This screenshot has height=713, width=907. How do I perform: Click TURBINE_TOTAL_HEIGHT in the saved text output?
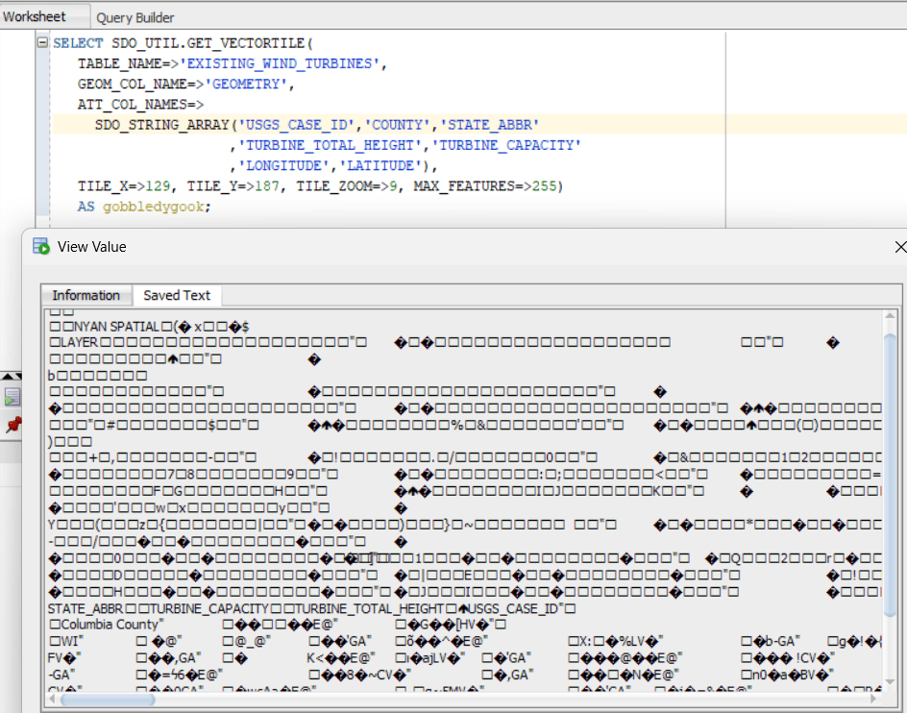tap(369, 609)
